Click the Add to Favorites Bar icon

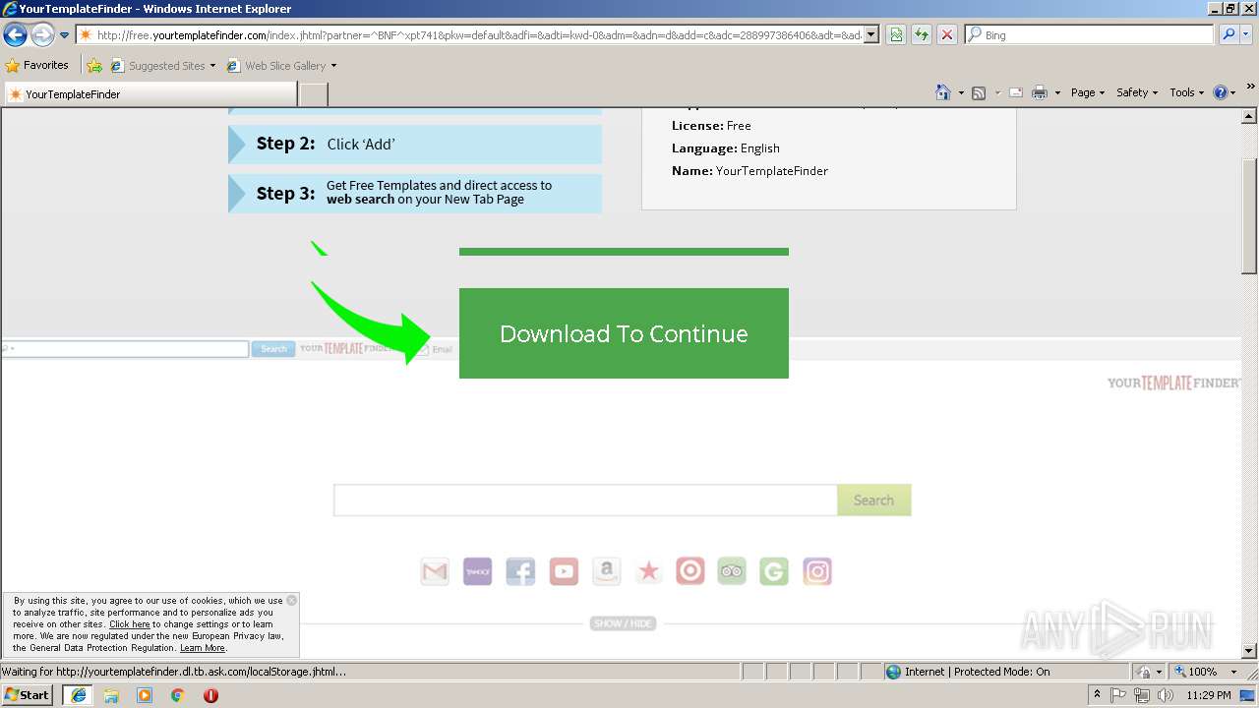(94, 66)
